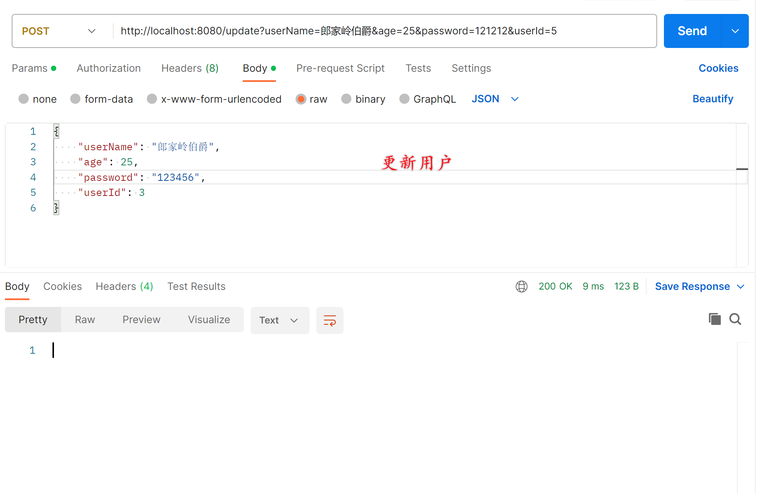Open the response Headers (4) tab
Image resolution: width=773 pixels, height=493 pixels.
125,287
